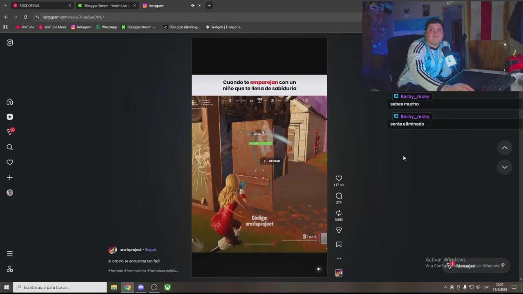Screen dimensions: 523x294
Task: Click the taskbar search box
Action: (x=60, y=287)
